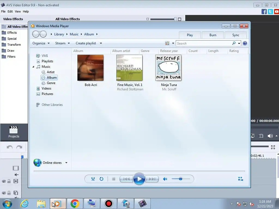Viewport: 279px width, 209px height.
Task: Start playback with the blue Play button
Action: (139, 179)
